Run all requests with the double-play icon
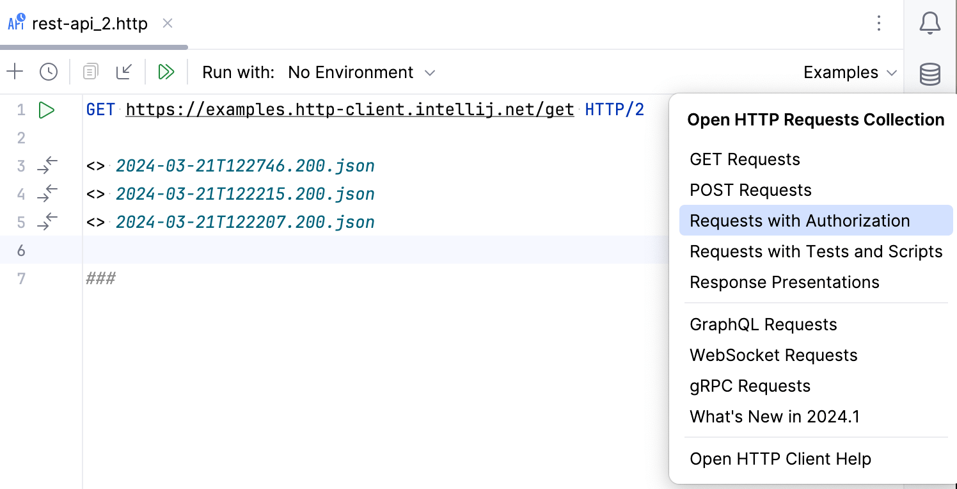This screenshot has width=957, height=489. [166, 72]
